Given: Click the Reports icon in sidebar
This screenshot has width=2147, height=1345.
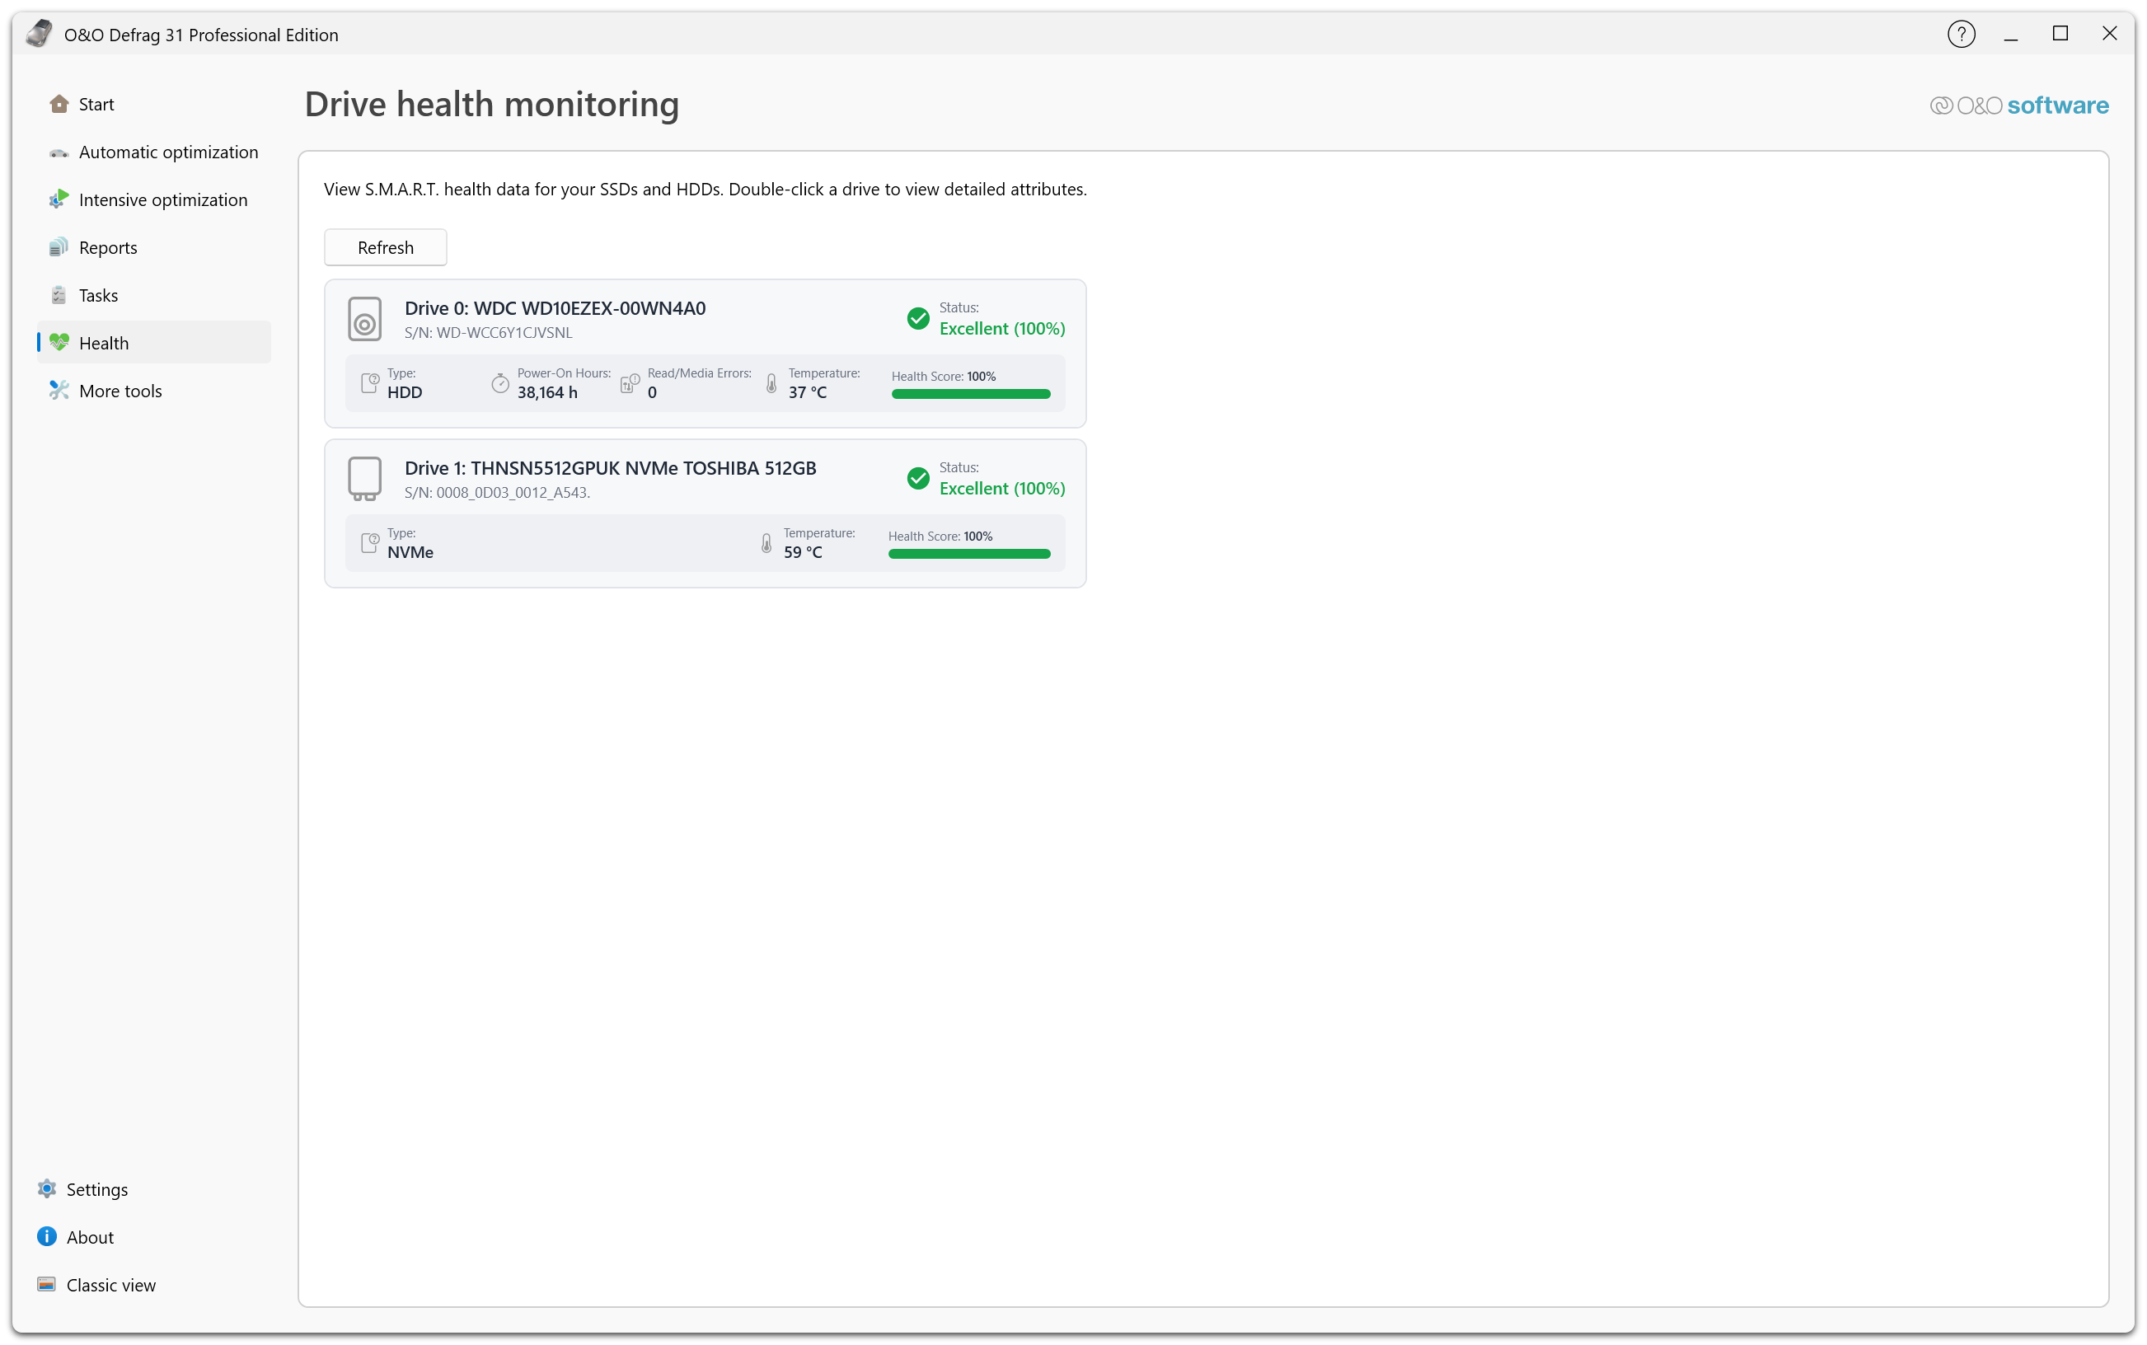Looking at the screenshot, I should (x=59, y=247).
